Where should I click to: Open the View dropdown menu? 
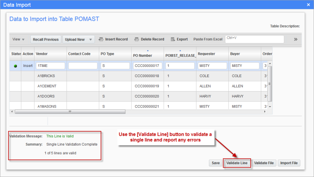18,39
